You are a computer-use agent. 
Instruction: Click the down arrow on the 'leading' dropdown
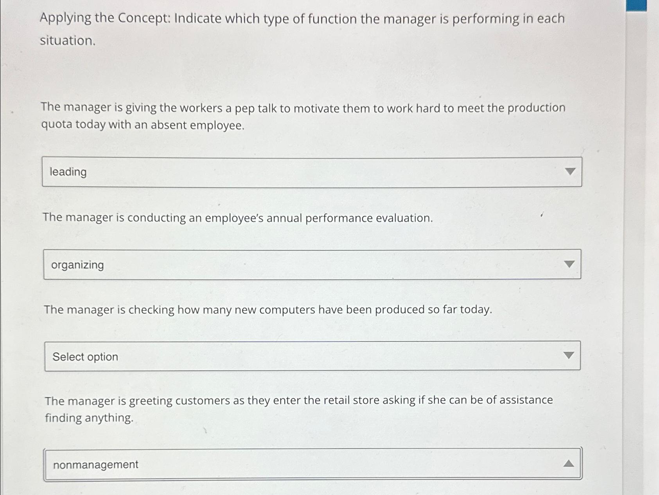pos(570,171)
